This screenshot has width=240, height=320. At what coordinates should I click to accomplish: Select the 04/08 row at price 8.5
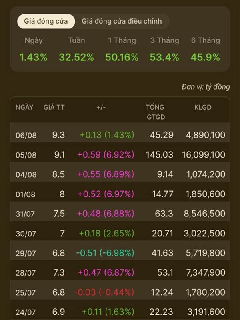(120, 174)
